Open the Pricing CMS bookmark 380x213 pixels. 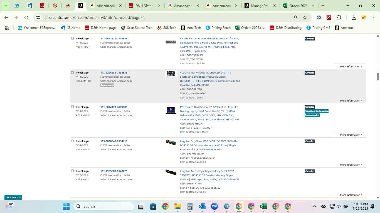pyautogui.click(x=318, y=28)
